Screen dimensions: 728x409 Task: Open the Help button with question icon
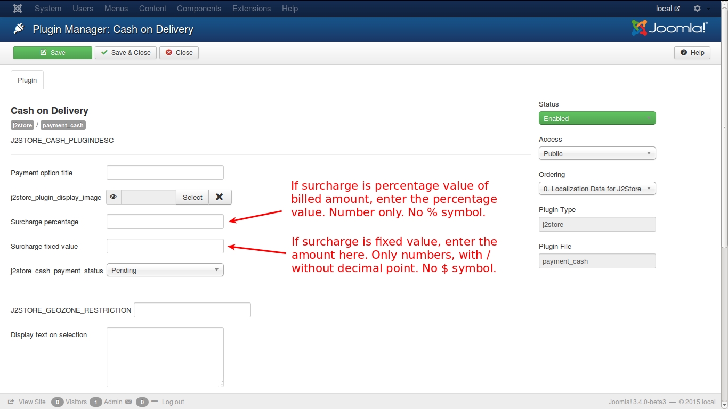point(692,53)
